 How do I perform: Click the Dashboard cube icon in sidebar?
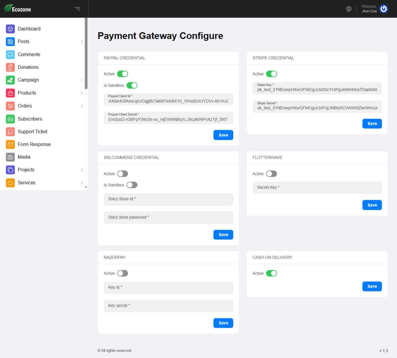[10, 29]
